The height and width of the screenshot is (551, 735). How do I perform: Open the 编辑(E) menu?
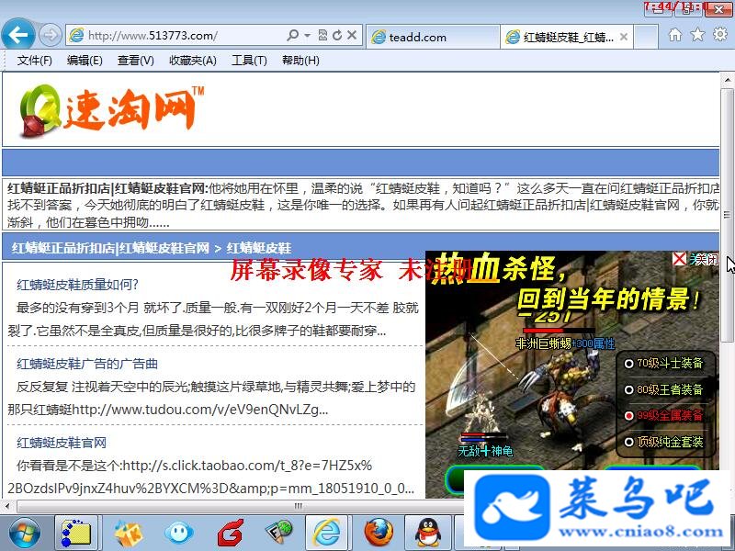click(85, 61)
